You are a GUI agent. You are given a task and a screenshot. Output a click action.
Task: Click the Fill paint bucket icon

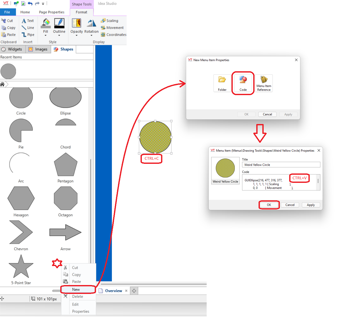click(46, 23)
